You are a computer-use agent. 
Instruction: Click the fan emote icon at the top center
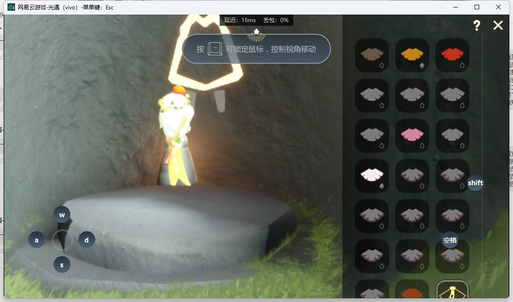tap(256, 35)
